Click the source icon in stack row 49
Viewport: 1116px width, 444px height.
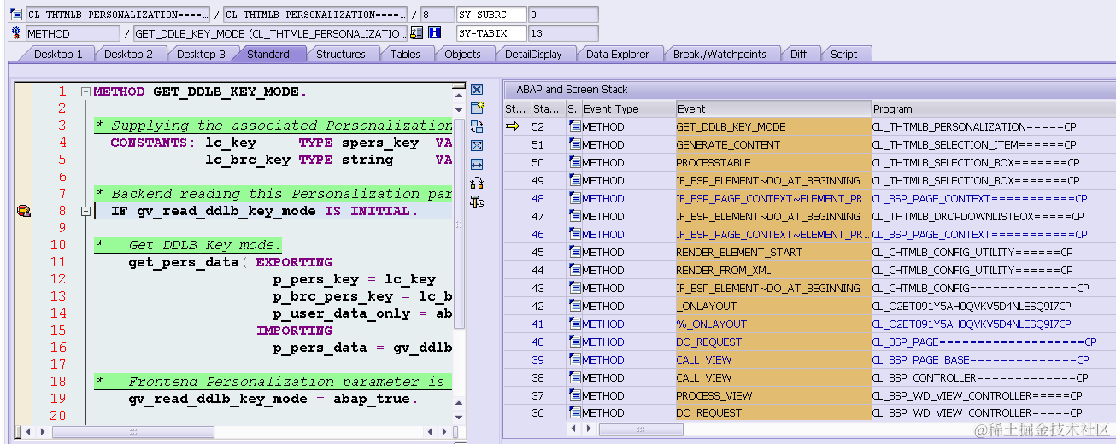point(574,180)
